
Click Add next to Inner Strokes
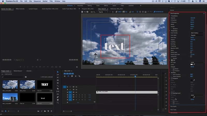pos(191,74)
